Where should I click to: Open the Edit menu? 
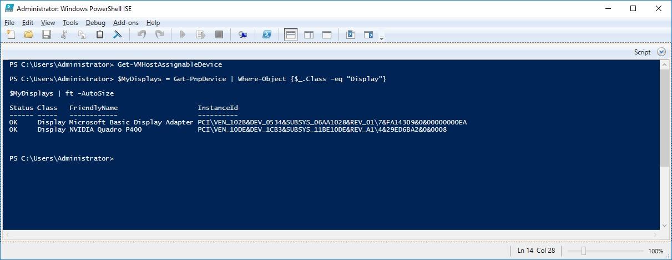(x=28, y=23)
